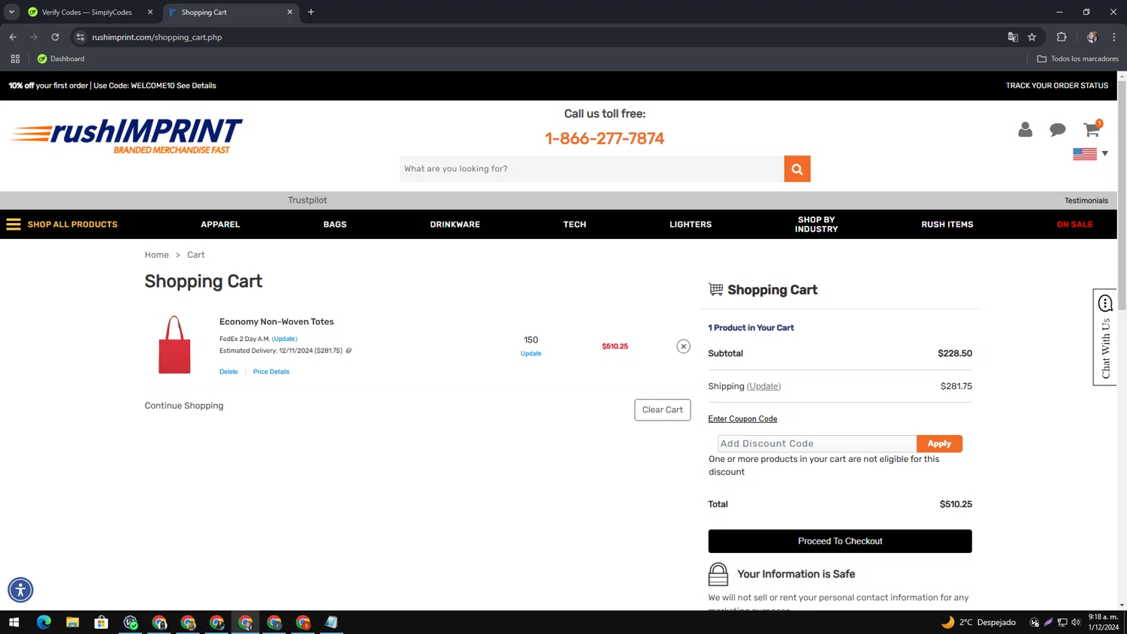Open the Chrome profile avatar
The image size is (1127, 634).
point(1092,37)
